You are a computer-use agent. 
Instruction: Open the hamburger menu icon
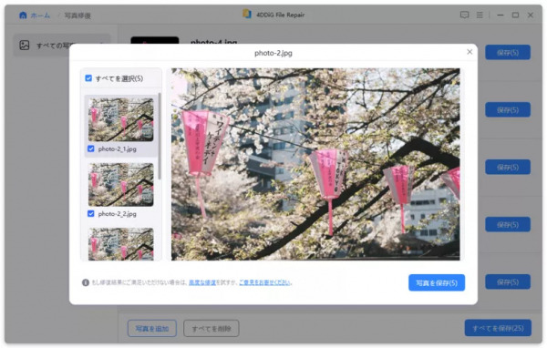coord(480,15)
